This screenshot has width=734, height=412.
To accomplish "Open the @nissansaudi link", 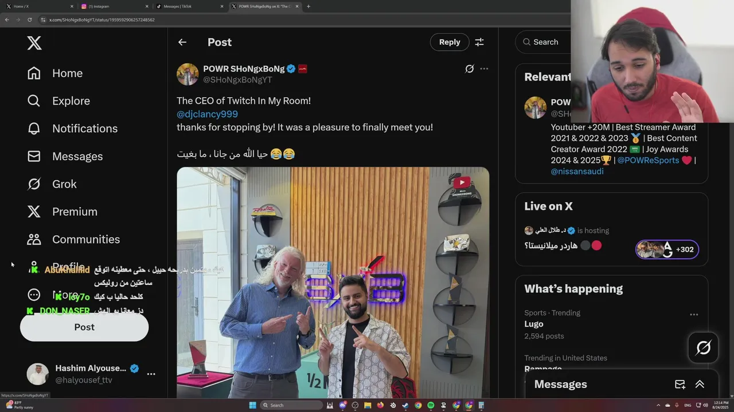I will (x=577, y=171).
